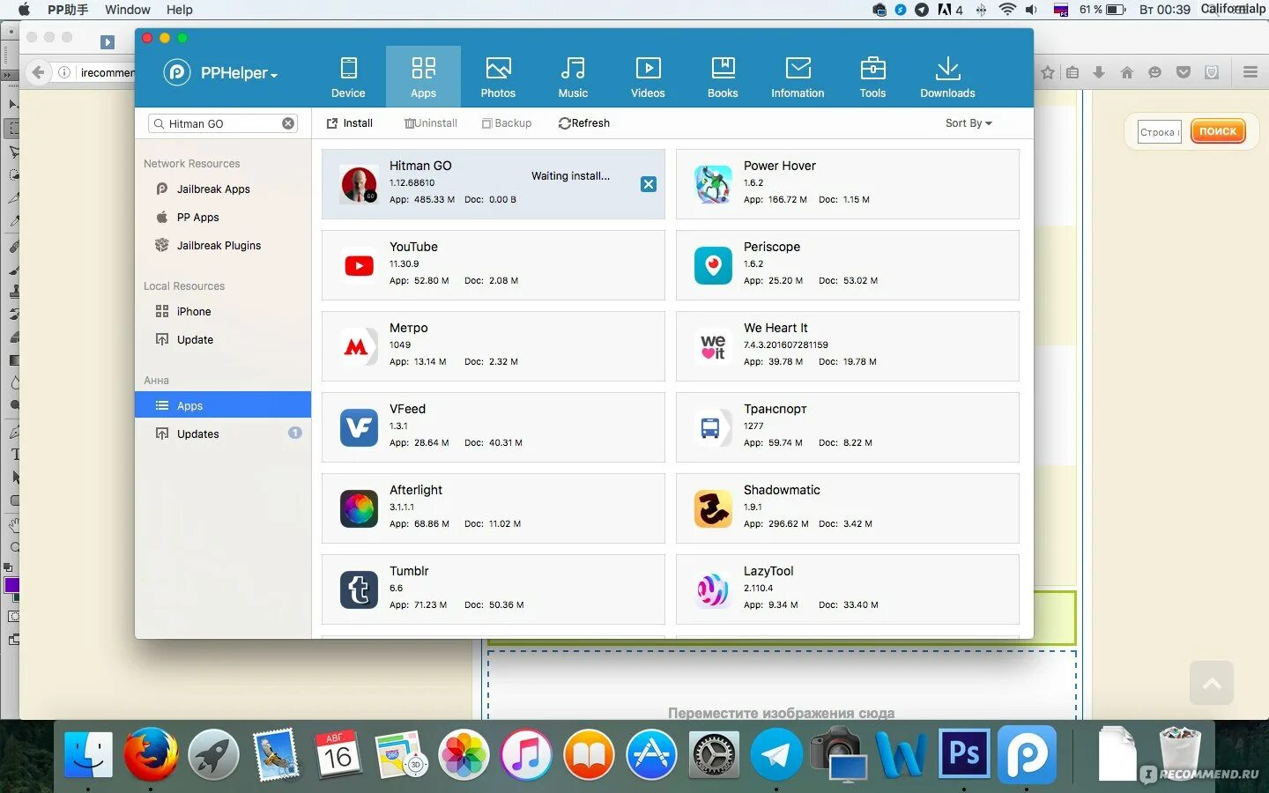
Task: Switch to the Photos tab
Action: pos(498,77)
